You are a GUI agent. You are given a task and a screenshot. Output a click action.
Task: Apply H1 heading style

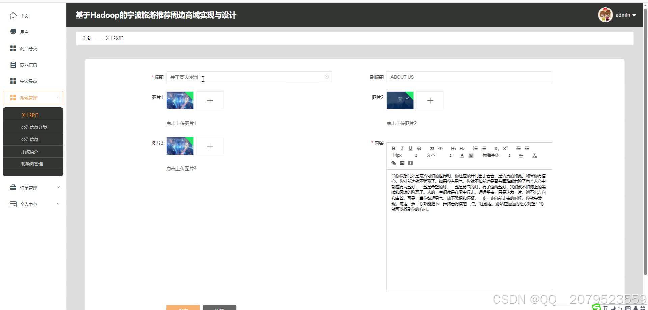(453, 148)
